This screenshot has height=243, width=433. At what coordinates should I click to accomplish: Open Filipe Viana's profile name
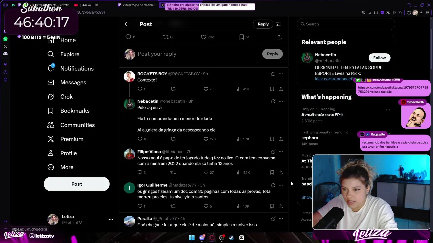(149, 152)
